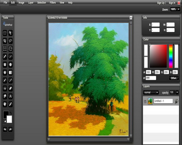
Task: Click the checkered alpha transparency slider
Action: pyautogui.click(x=176, y=56)
